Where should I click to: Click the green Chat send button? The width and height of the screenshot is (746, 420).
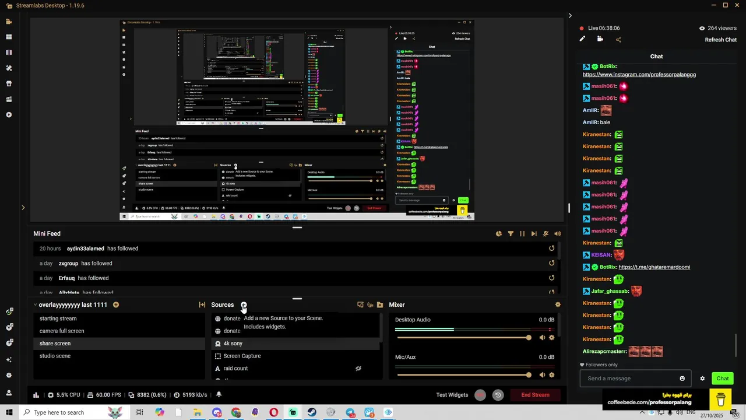point(723,379)
